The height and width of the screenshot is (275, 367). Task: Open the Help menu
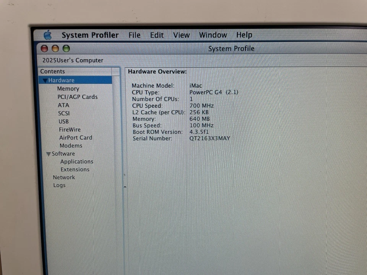tap(244, 35)
